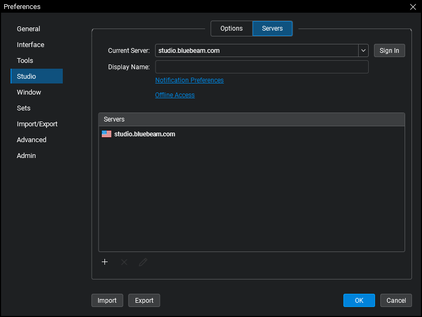The width and height of the screenshot is (422, 317).
Task: Click the plus icon to add server
Action: [105, 262]
